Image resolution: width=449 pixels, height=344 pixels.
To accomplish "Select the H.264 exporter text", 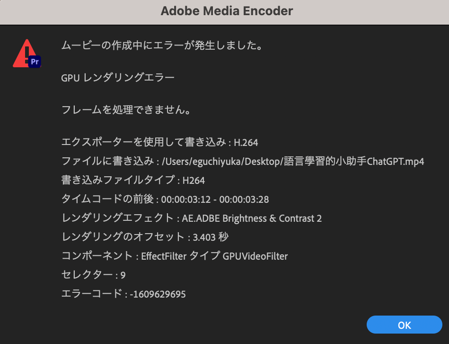I will [x=159, y=142].
